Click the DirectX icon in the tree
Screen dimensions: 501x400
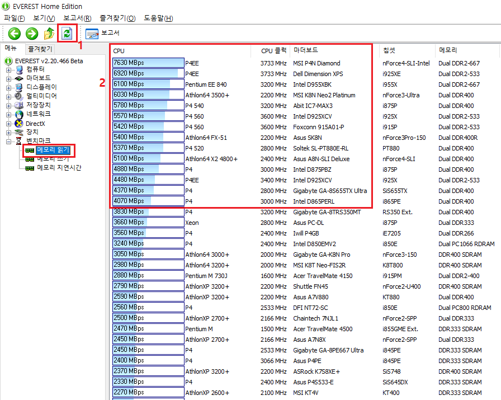tap(19, 124)
